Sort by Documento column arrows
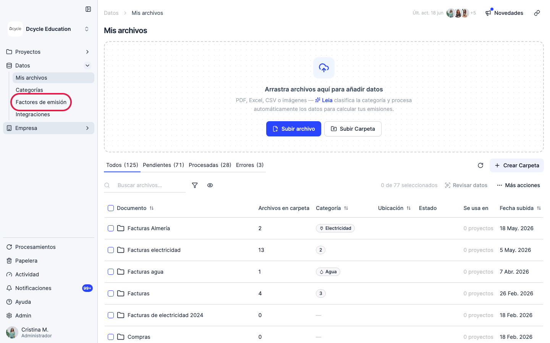Viewport: 550px width, 343px height. tap(152, 208)
